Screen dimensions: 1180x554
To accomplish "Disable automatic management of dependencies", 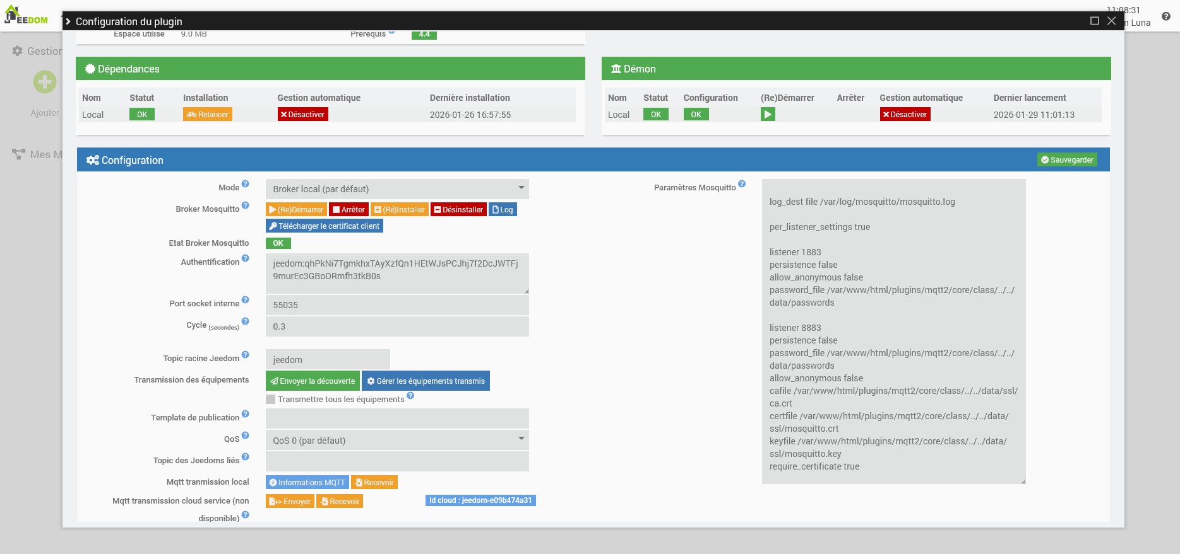I will [302, 115].
